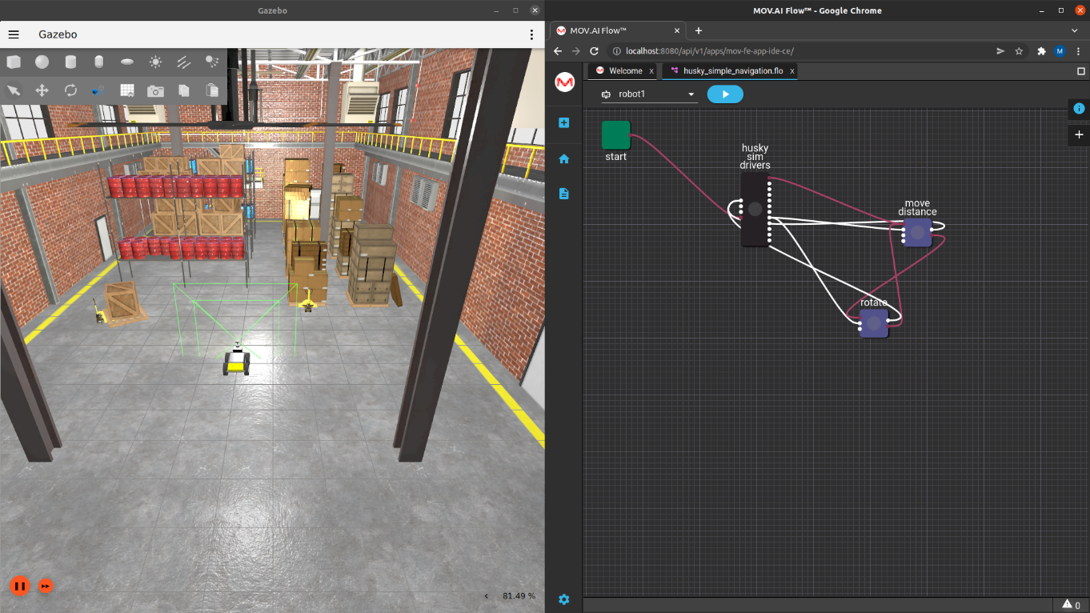Click the Chrome MOV.AI Flow browser tab
This screenshot has width=1090, height=613.
[618, 30]
